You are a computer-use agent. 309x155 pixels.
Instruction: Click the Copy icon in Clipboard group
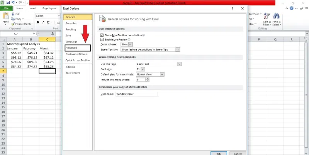click(x=13, y=19)
